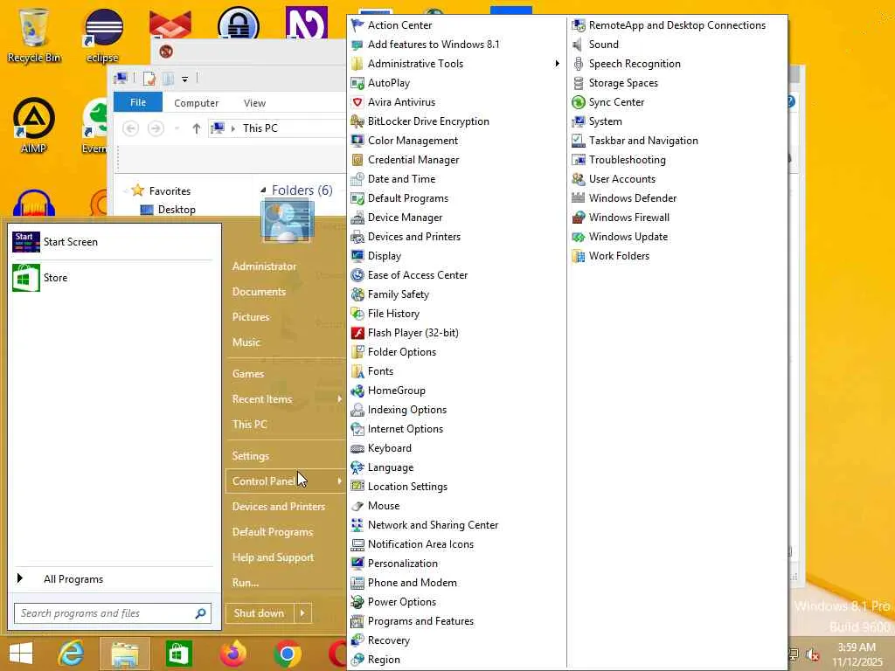
Task: Click the muted volume tray icon
Action: click(813, 654)
